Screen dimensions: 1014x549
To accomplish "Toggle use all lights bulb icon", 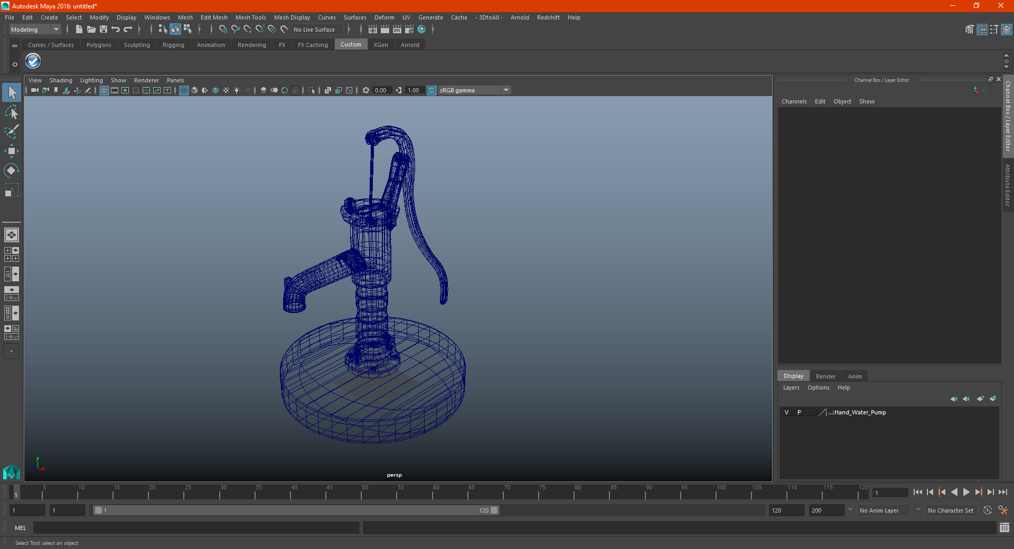I will pos(237,90).
